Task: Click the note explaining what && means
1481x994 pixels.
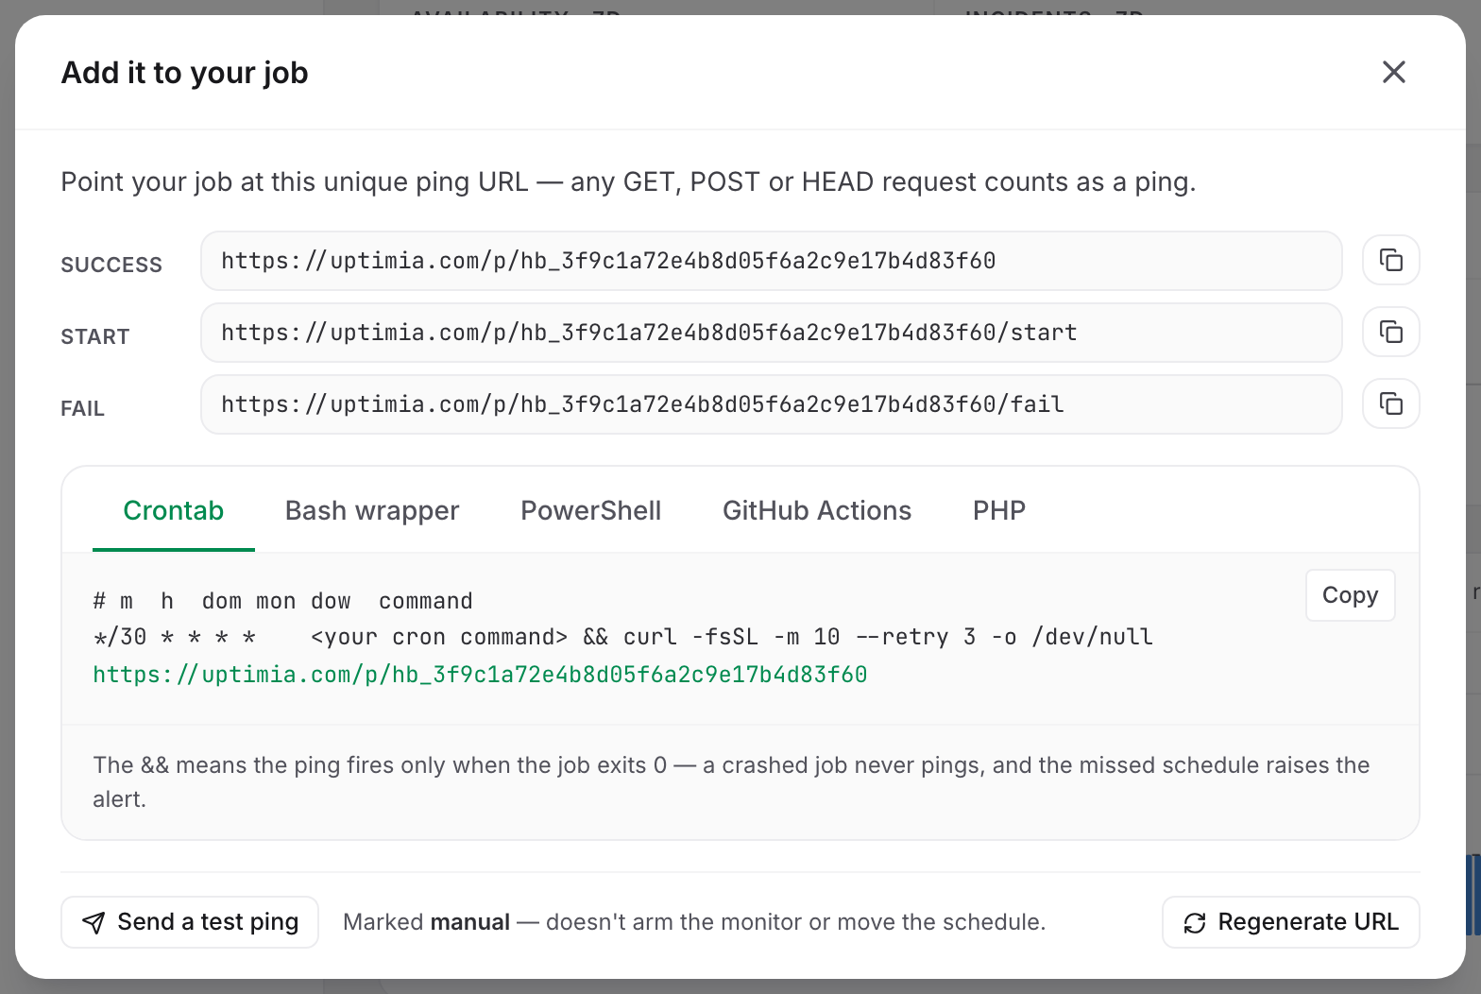Action: pyautogui.click(x=731, y=782)
